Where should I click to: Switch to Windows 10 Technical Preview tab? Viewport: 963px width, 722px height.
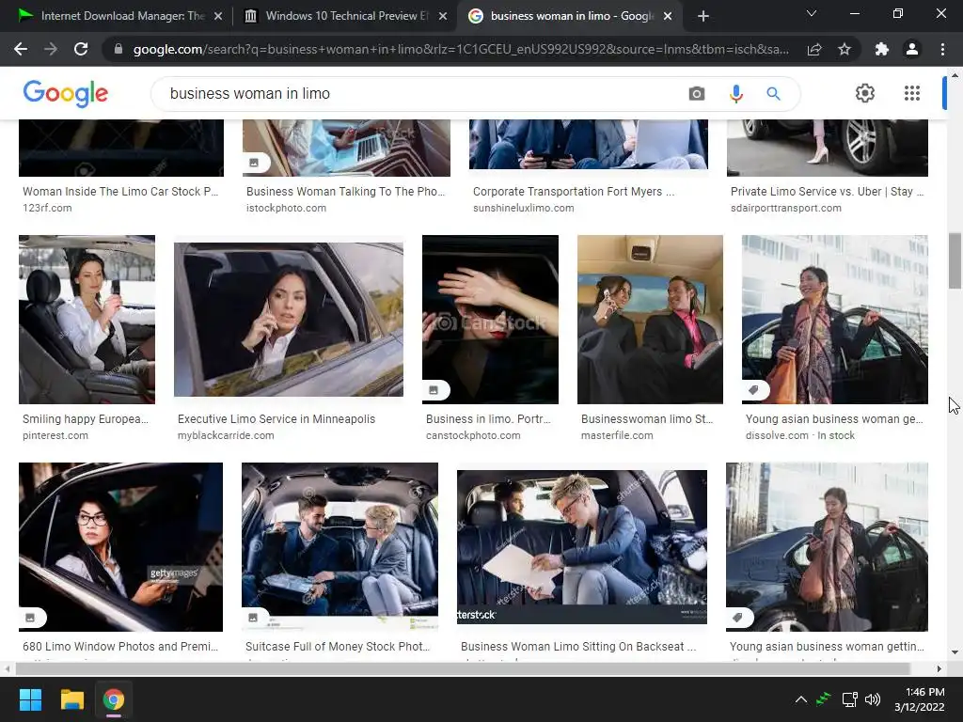344,16
